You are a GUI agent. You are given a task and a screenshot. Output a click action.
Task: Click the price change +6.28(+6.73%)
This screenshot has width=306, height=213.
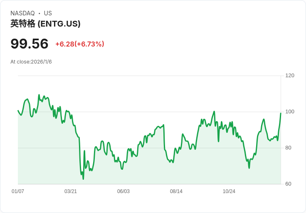[80, 44]
